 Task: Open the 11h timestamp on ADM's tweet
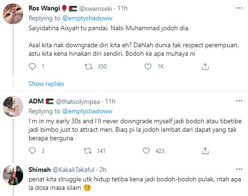110,102
